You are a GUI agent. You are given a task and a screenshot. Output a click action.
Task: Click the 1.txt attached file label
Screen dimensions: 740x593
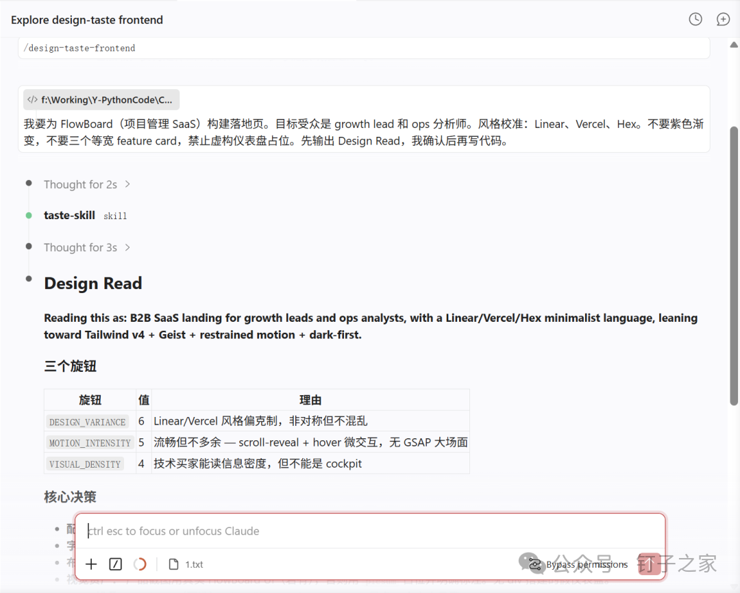[x=194, y=564]
